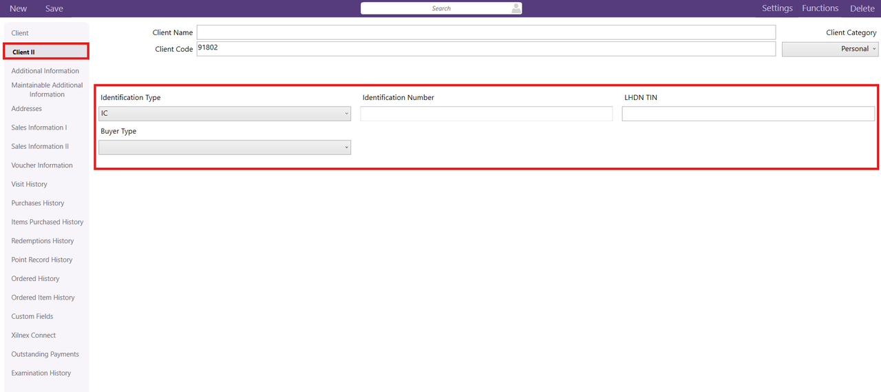Click into the LHDN TIN field
Viewport: 881px width, 392px height.
[748, 114]
